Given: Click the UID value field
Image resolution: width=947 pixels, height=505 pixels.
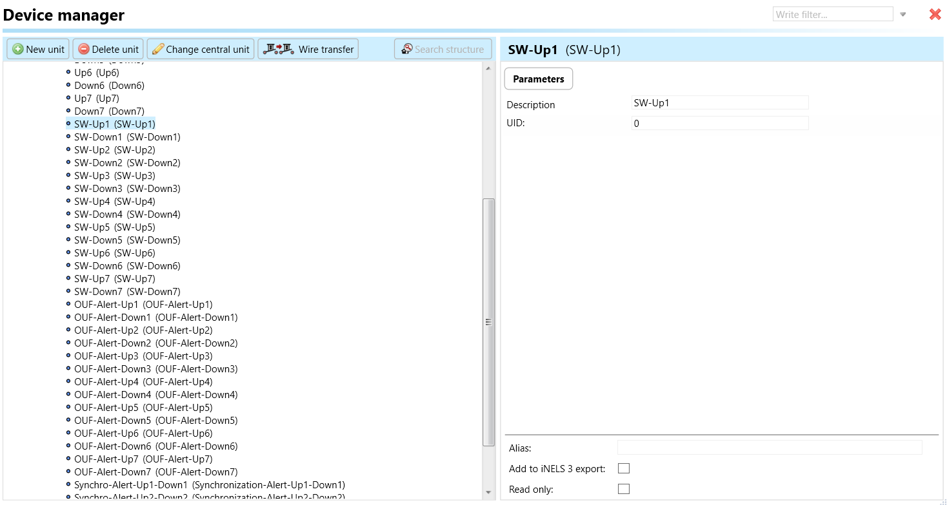Looking at the screenshot, I should pyautogui.click(x=719, y=124).
